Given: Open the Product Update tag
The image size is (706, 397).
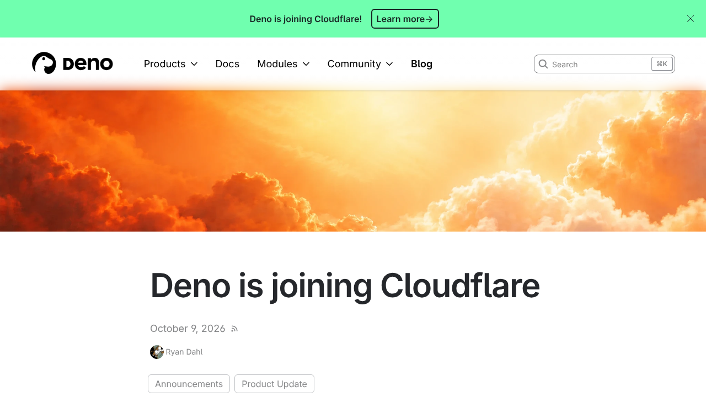Looking at the screenshot, I should pyautogui.click(x=274, y=384).
